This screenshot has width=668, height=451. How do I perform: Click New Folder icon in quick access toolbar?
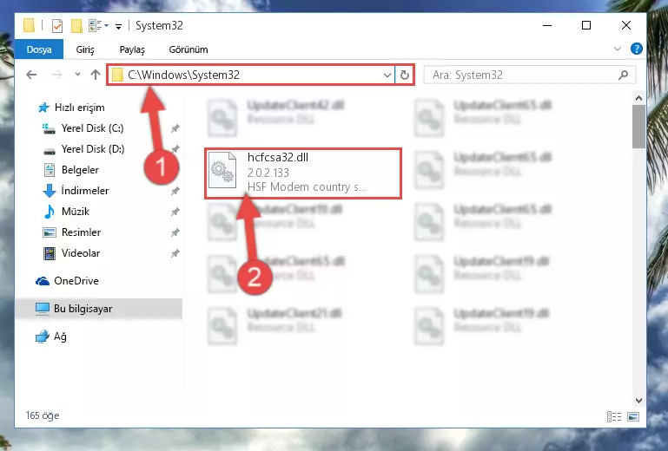tap(76, 25)
